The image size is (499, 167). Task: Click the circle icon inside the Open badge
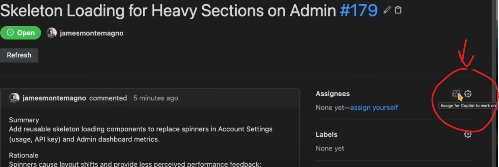click(11, 33)
